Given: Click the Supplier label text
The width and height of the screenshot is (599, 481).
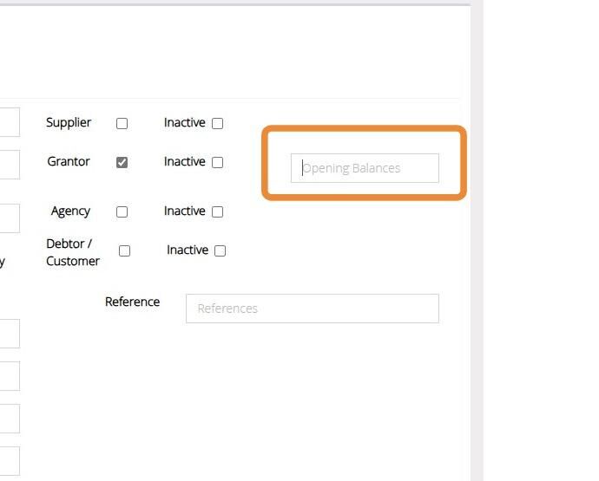Looking at the screenshot, I should (69, 122).
